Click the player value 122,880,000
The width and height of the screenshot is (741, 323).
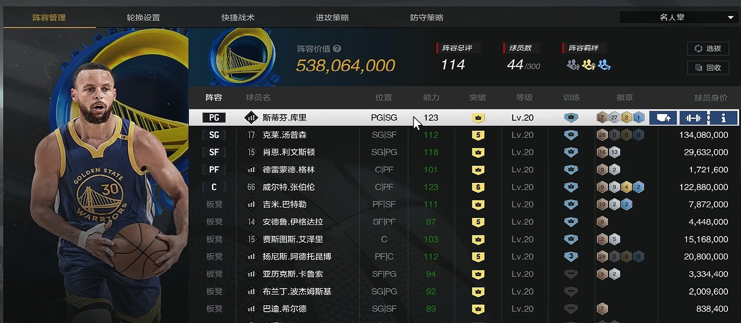coord(704,187)
